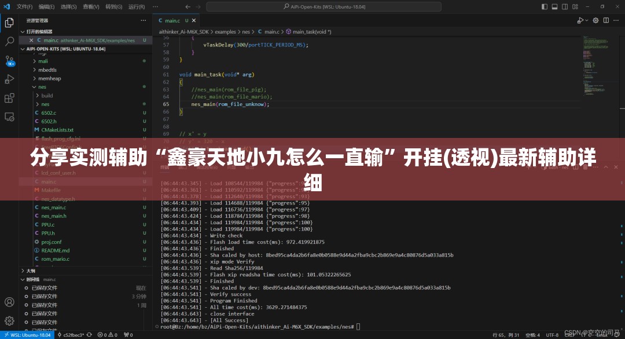
Task: Expand the build folder under nes
Action: pos(47,96)
